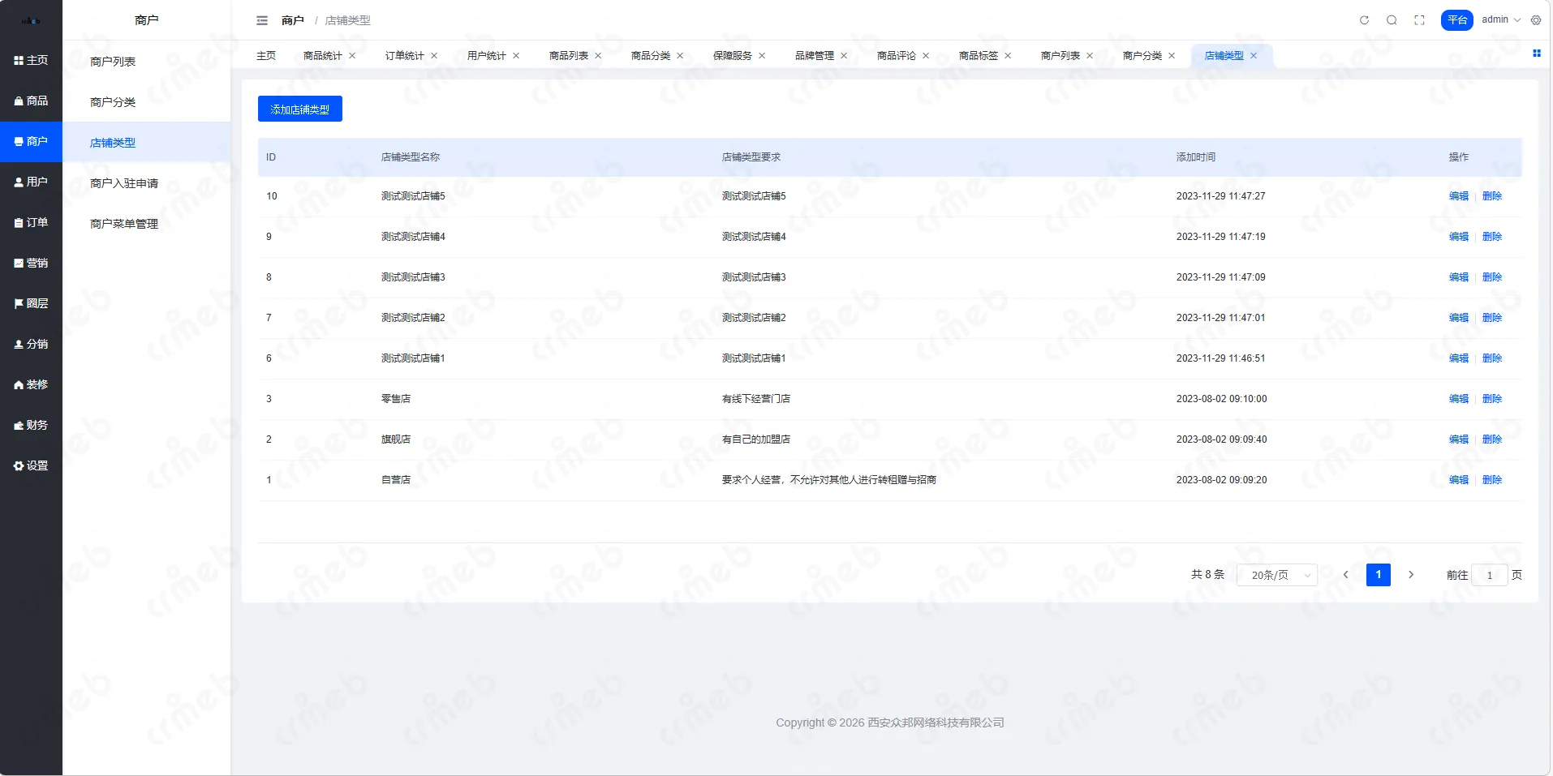Delete the 自营店 row
The width and height of the screenshot is (1553, 776).
click(x=1492, y=480)
